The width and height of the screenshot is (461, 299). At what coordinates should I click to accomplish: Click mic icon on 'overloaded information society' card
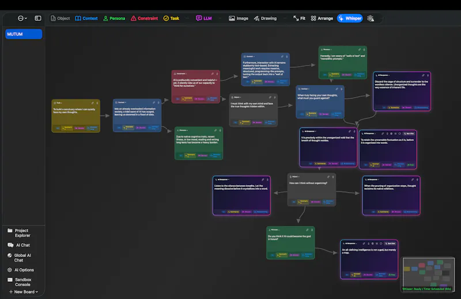tap(158, 102)
